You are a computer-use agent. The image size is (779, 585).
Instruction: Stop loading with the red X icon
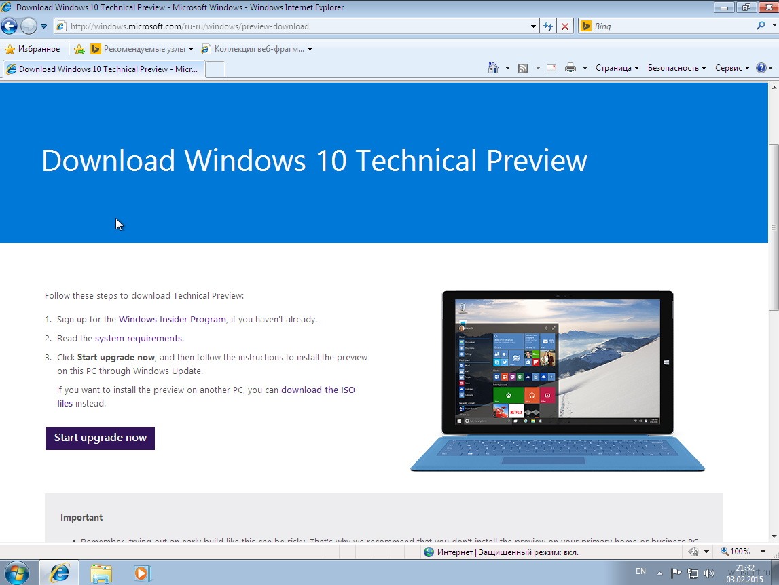click(565, 26)
